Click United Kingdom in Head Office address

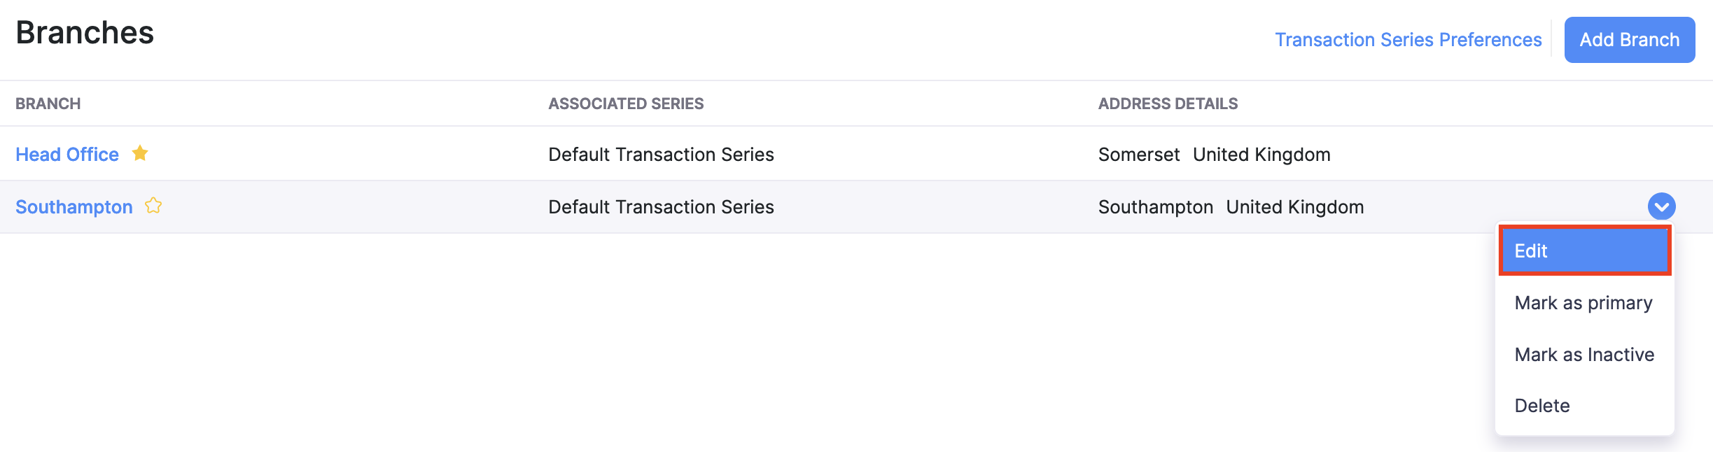(x=1261, y=155)
